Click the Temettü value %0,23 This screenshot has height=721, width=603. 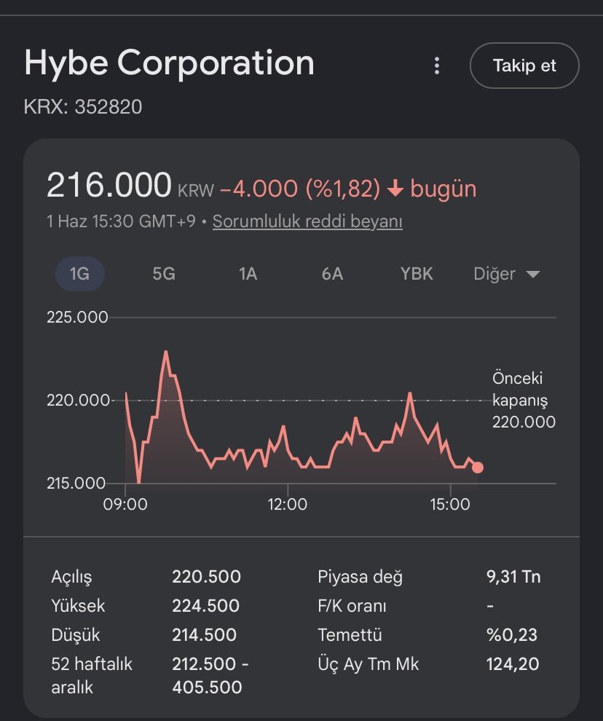click(512, 634)
